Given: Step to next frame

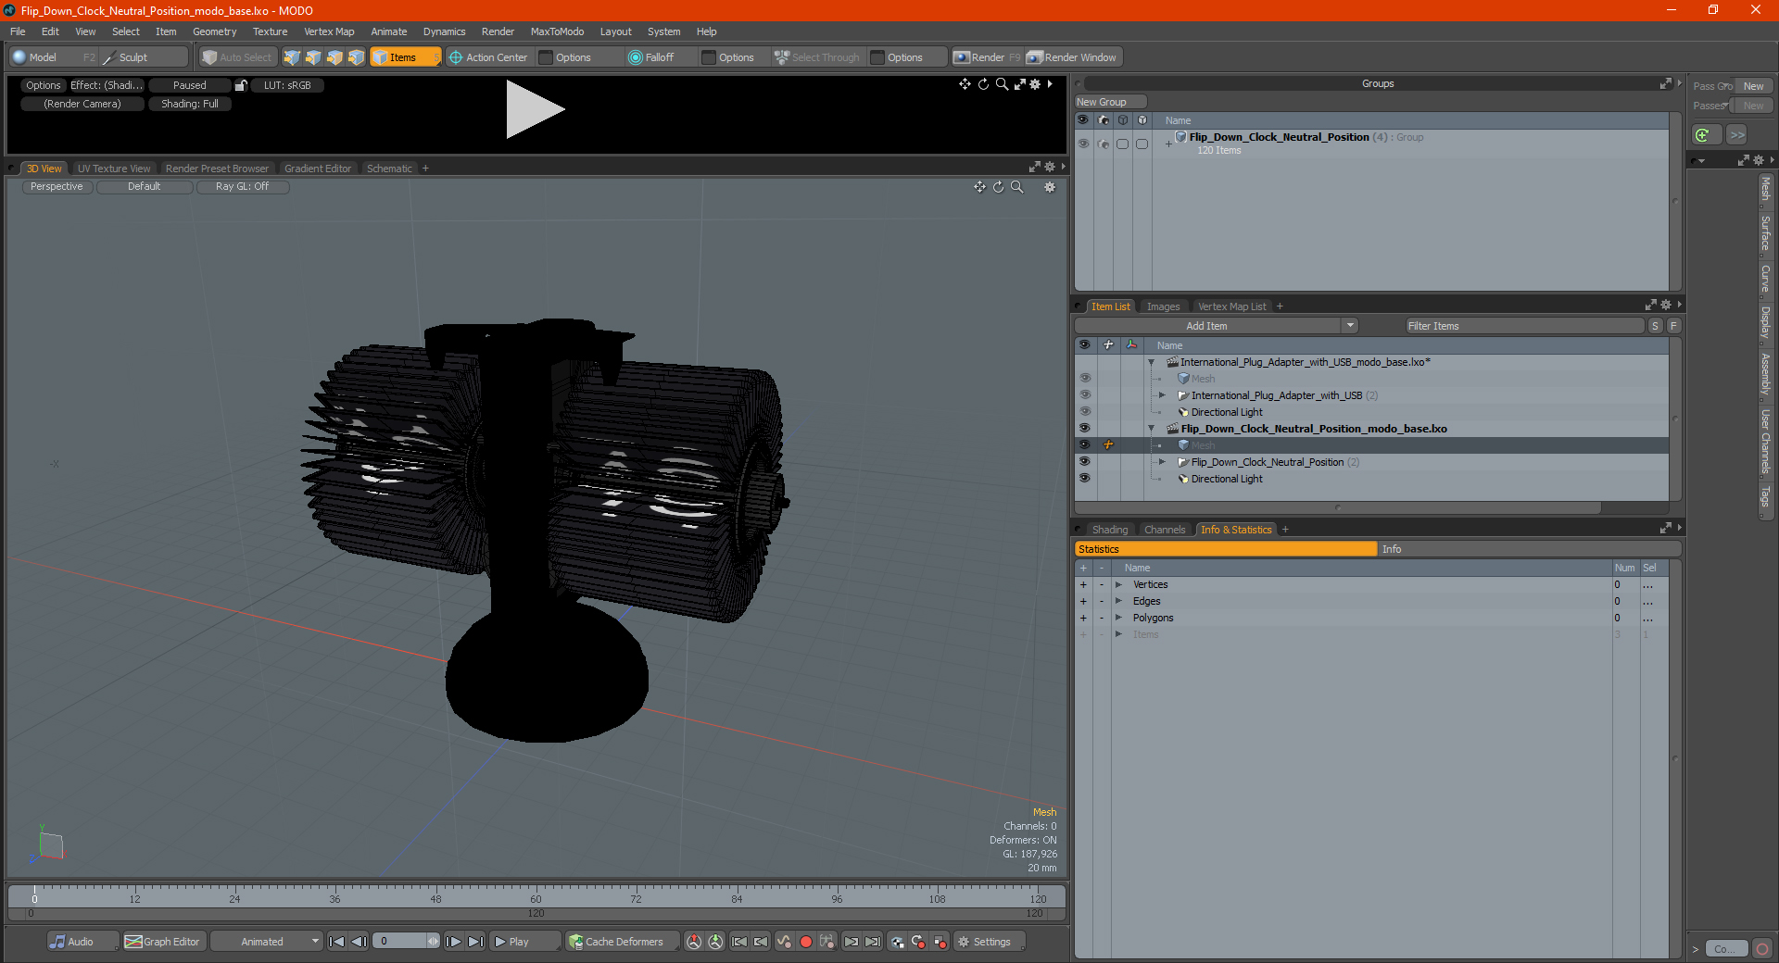Looking at the screenshot, I should pos(454,942).
